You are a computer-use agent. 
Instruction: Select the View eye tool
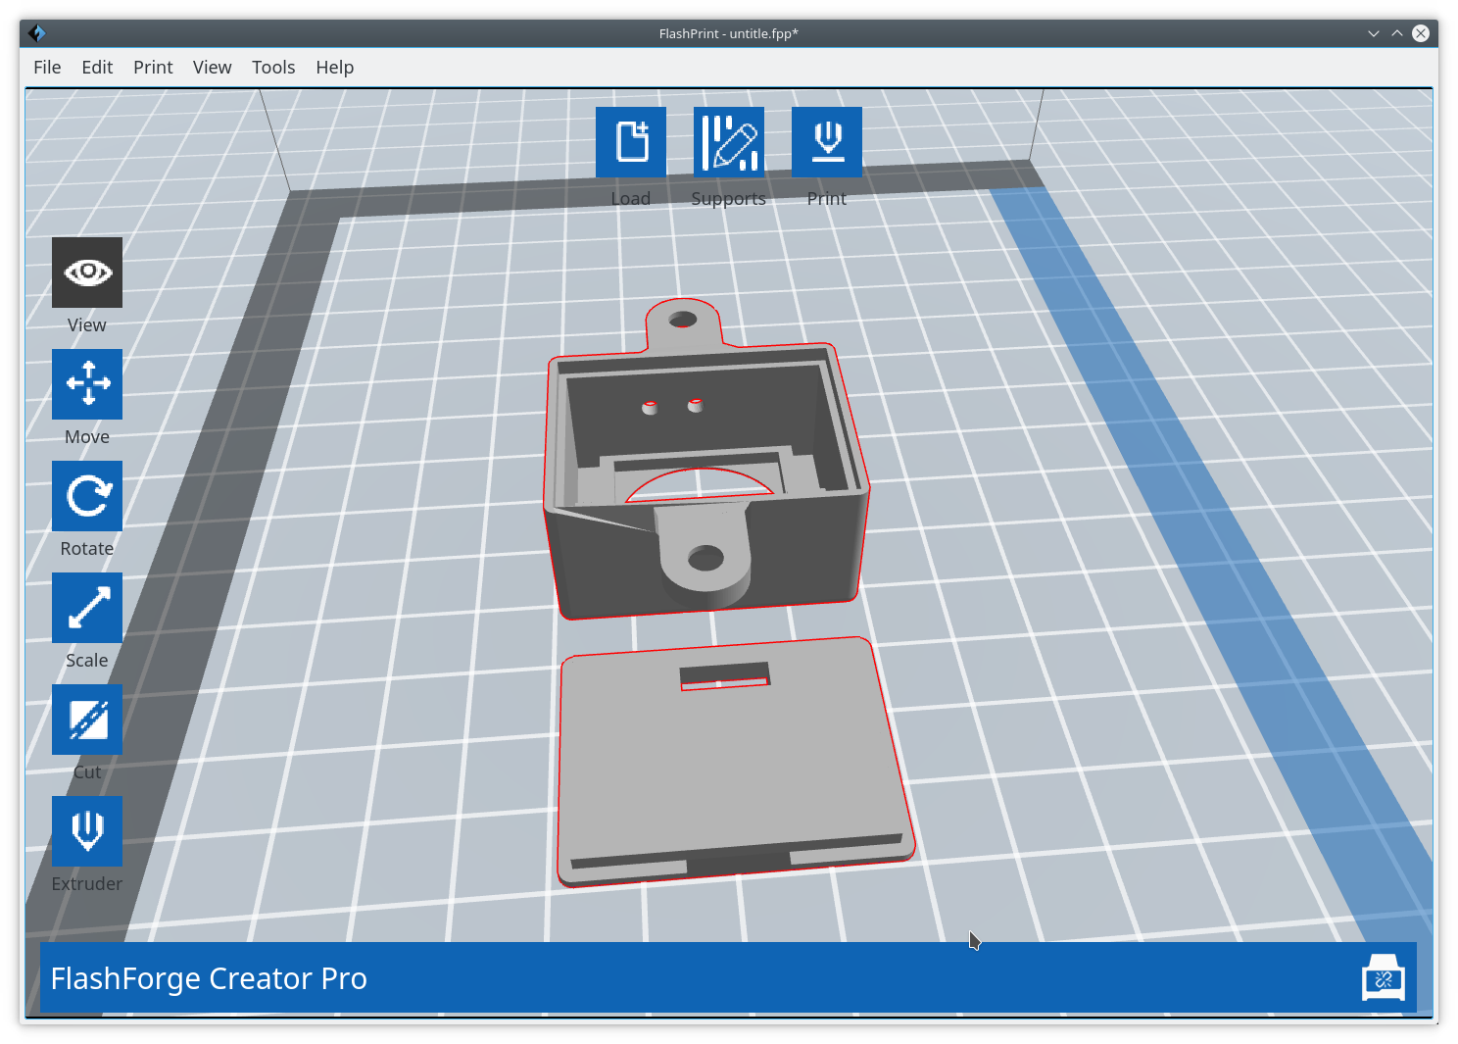87,273
